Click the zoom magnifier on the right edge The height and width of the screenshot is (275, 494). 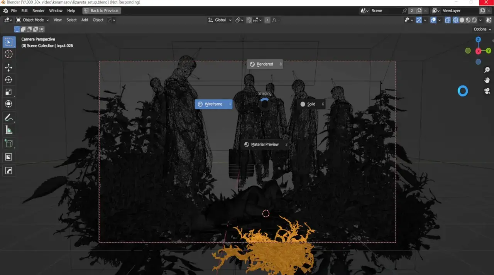pyautogui.click(x=487, y=70)
